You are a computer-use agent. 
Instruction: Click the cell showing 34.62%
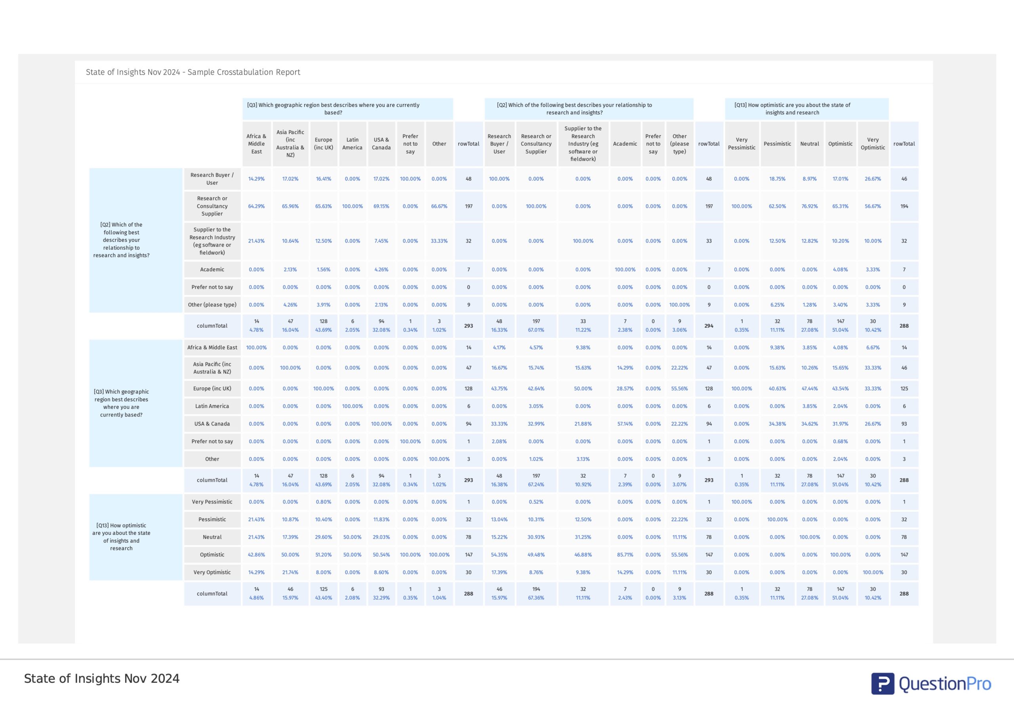tap(810, 424)
